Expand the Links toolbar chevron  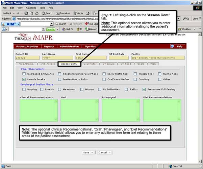(200, 18)
